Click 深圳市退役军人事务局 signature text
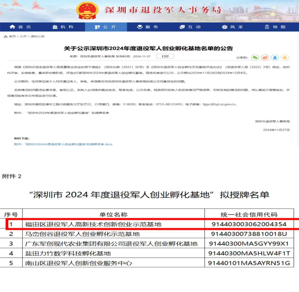 point(272,121)
